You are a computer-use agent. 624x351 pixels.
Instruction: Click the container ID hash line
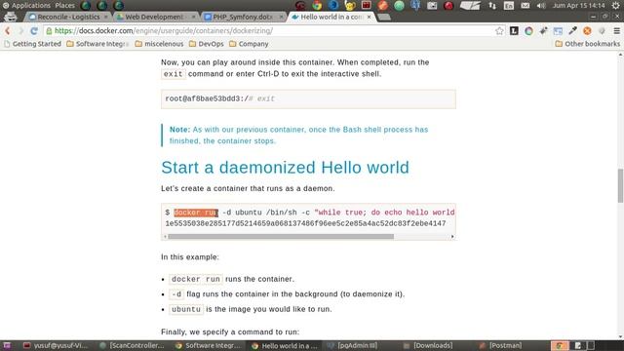coord(305,223)
